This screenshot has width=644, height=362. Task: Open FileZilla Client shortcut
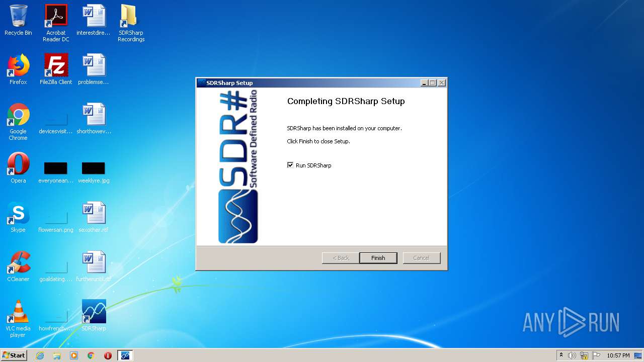[x=56, y=69]
